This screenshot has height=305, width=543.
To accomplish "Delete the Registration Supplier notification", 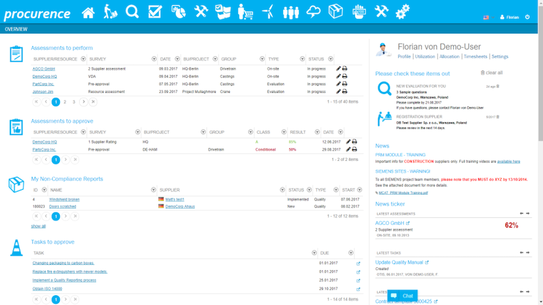I will tap(498, 117).
